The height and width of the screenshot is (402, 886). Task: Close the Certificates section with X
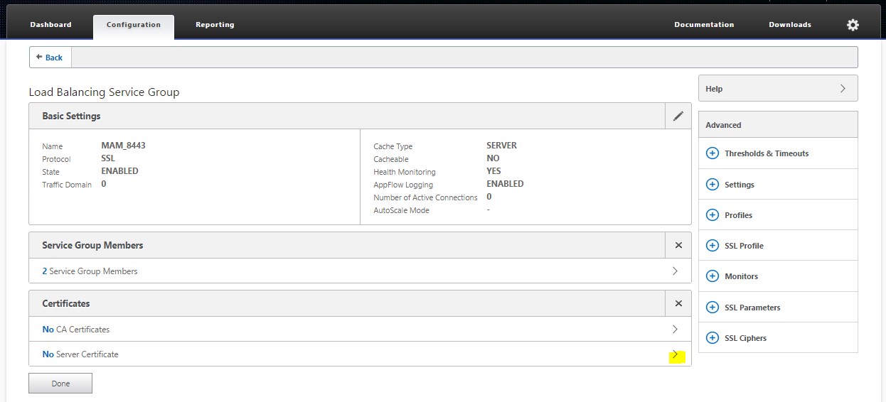click(x=678, y=303)
